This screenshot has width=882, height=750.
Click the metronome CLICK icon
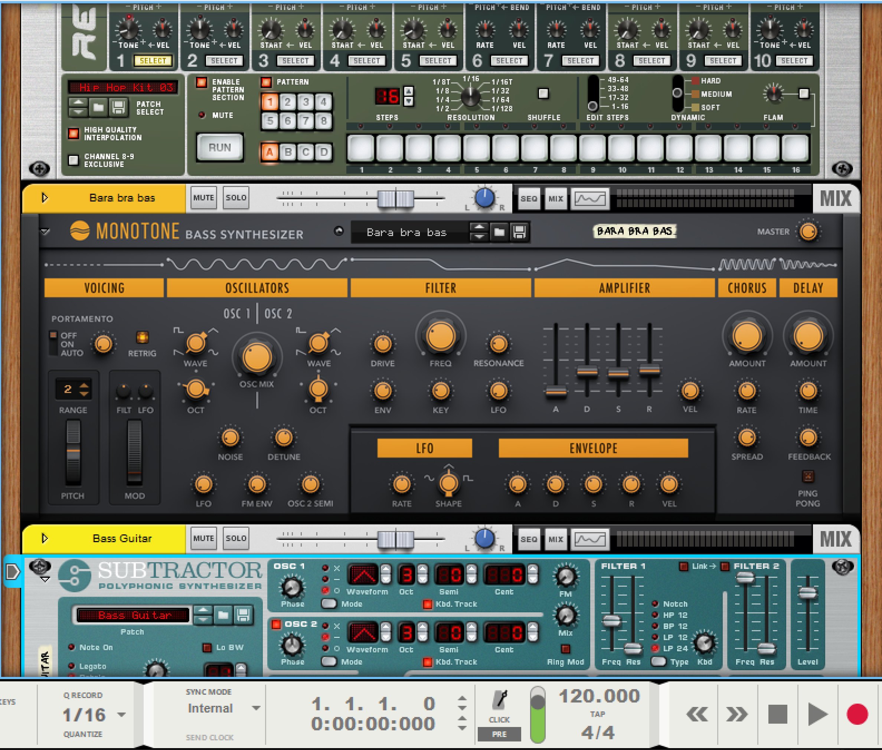click(500, 700)
